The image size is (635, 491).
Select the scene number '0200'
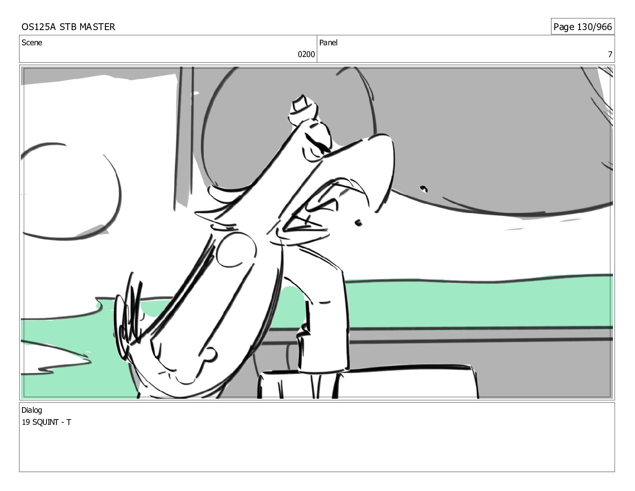(x=306, y=55)
